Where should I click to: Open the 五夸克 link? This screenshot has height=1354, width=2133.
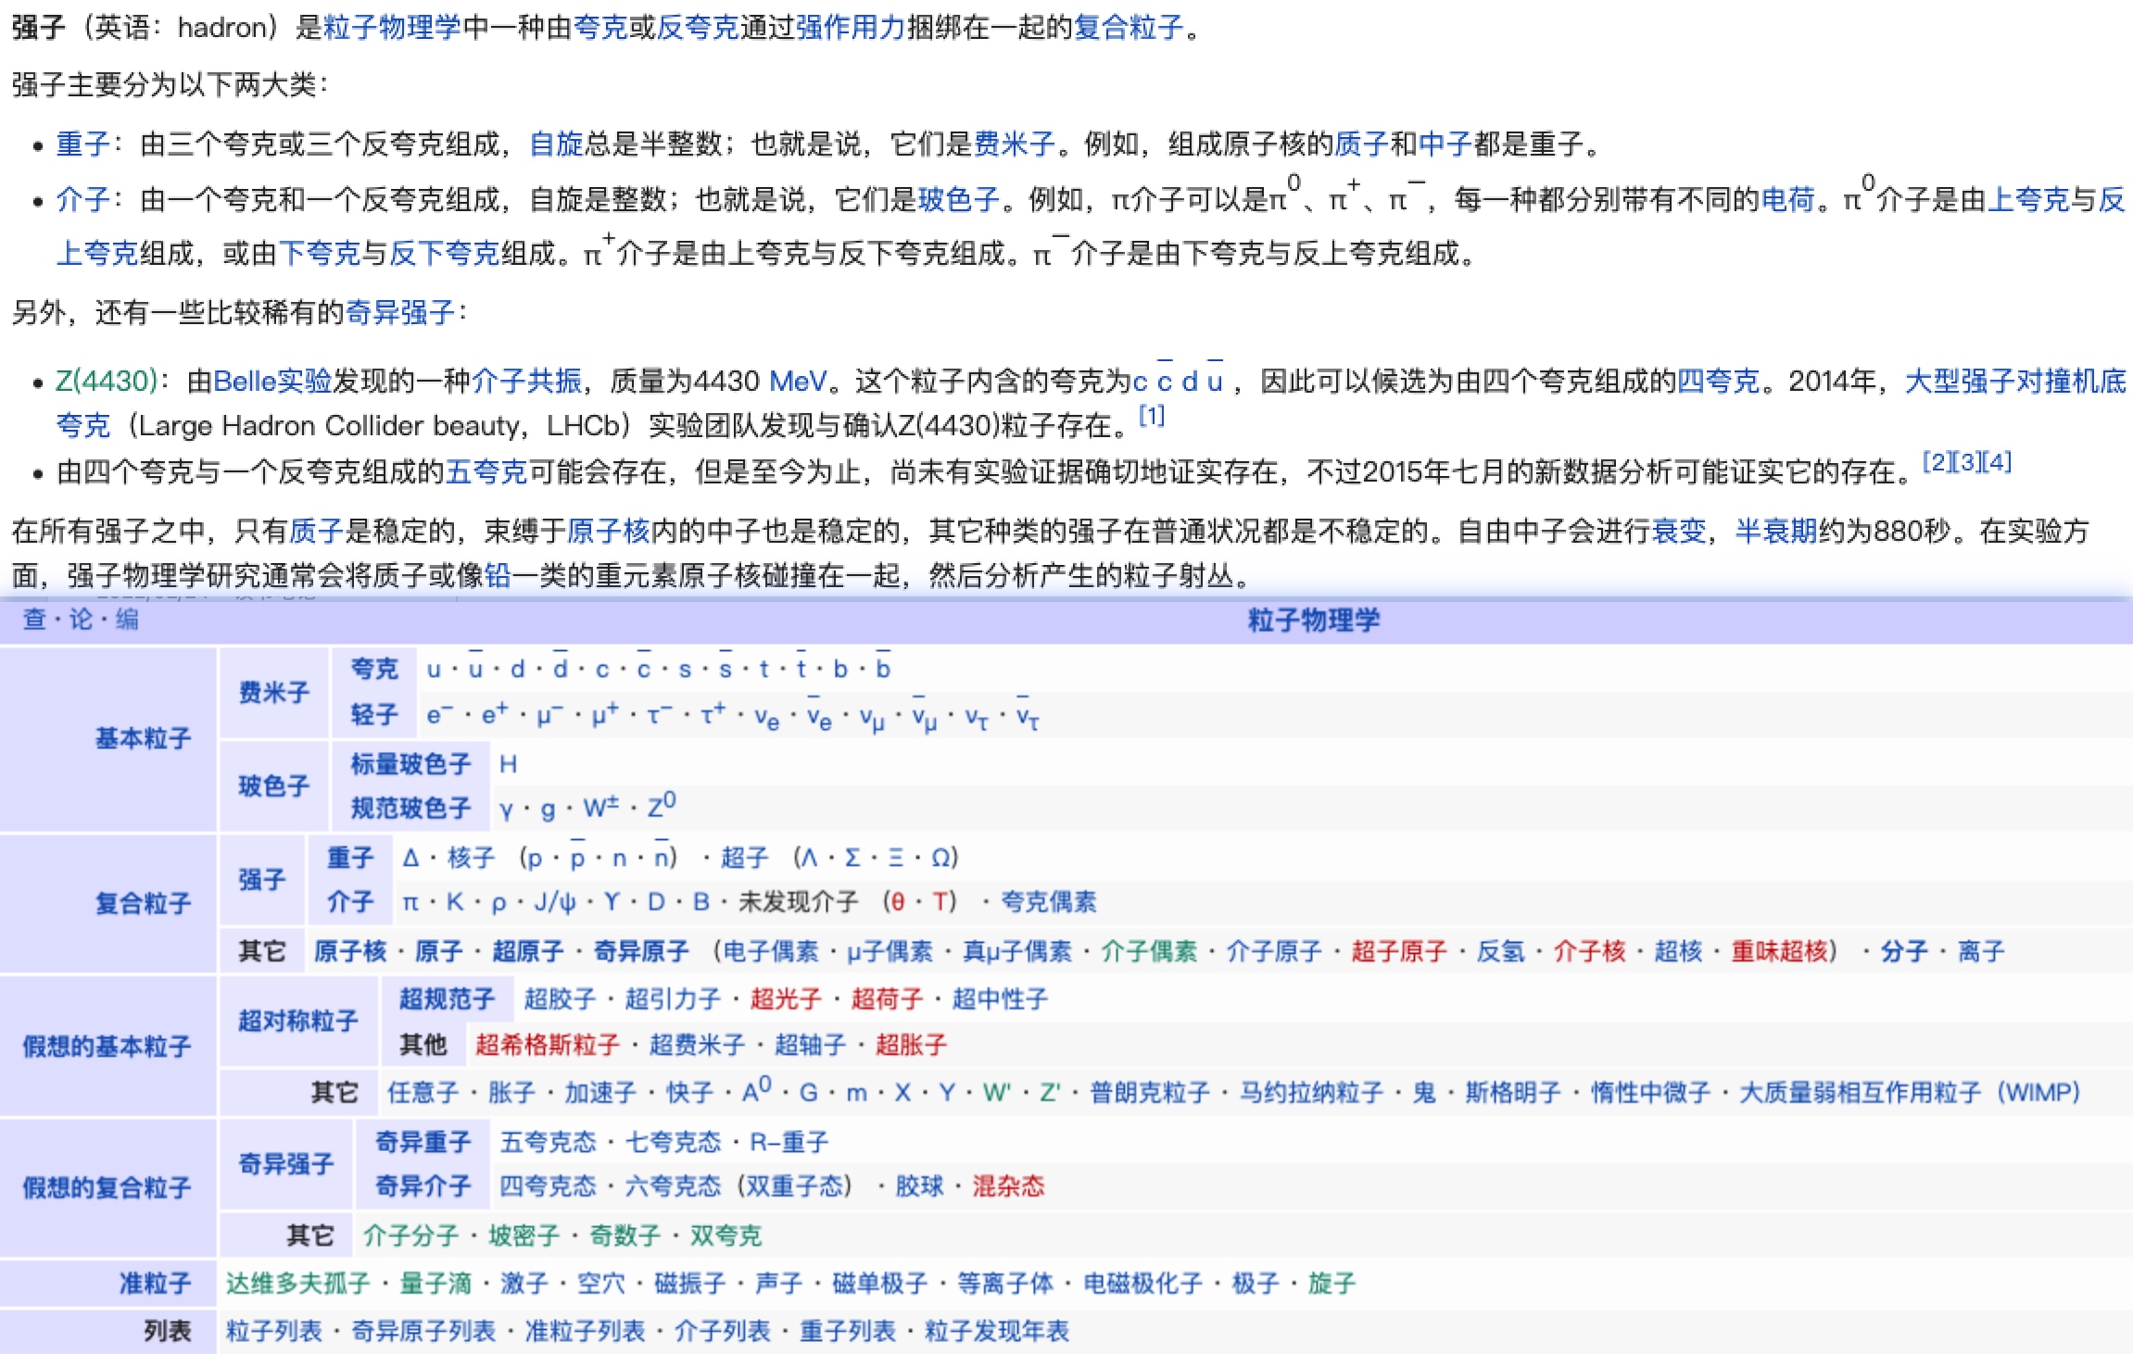486,470
